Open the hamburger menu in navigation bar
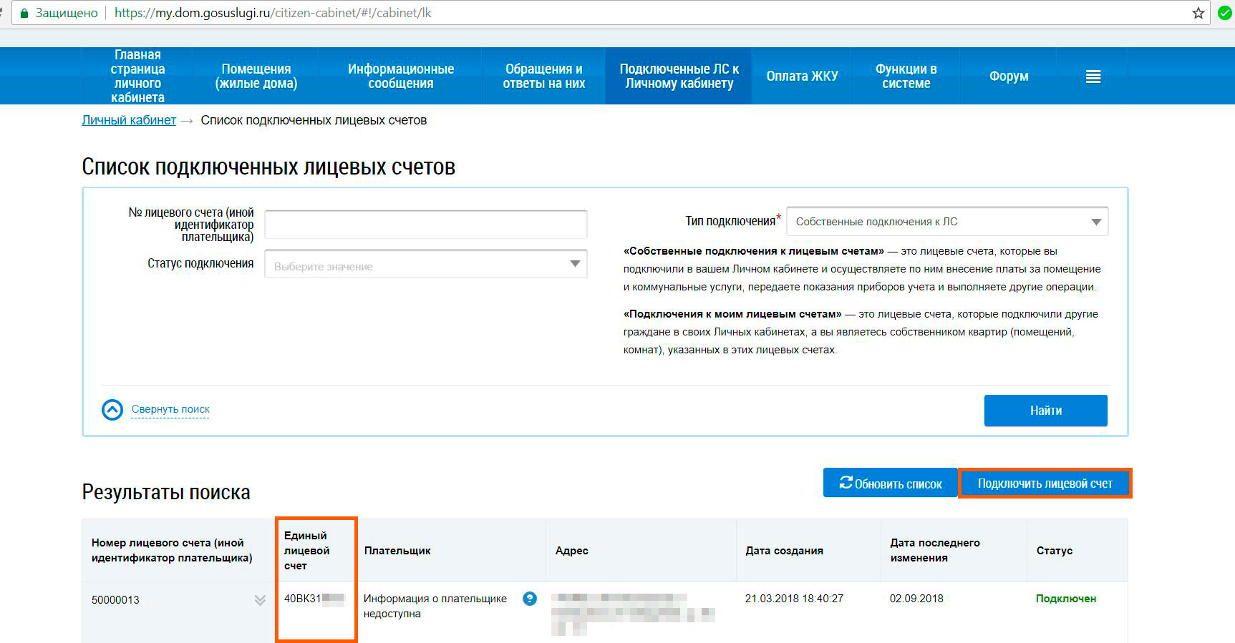The height and width of the screenshot is (643, 1235). 1093,77
